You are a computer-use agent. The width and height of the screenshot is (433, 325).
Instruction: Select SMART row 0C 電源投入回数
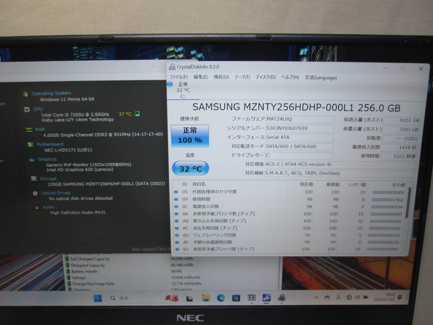pyautogui.click(x=289, y=207)
